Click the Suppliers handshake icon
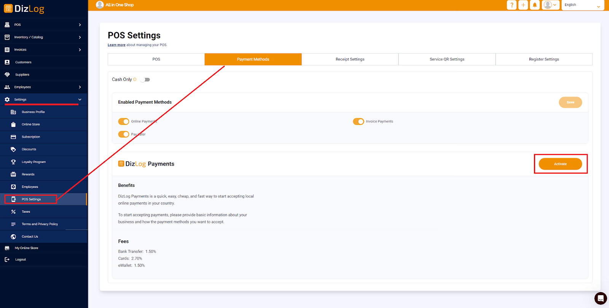609x308 pixels. (x=7, y=75)
